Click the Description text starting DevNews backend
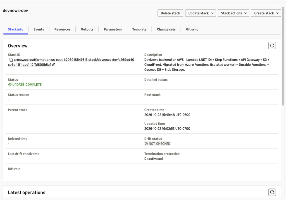286x200 pixels. pos(207,65)
